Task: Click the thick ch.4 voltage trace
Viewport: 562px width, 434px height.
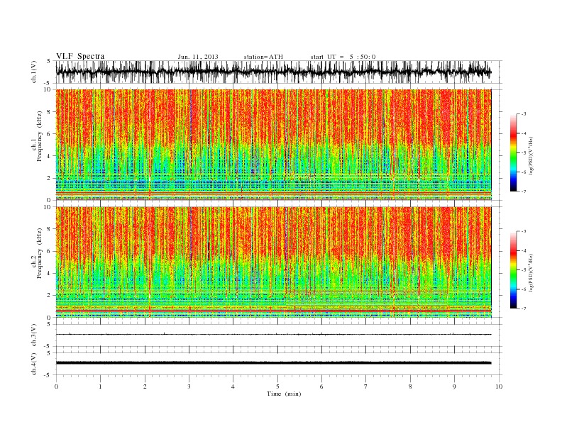Action: [x=273, y=363]
